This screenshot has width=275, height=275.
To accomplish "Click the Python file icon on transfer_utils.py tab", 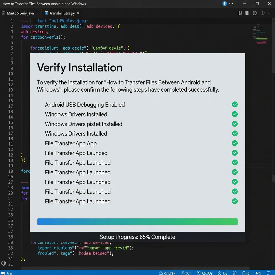I will (46, 13).
